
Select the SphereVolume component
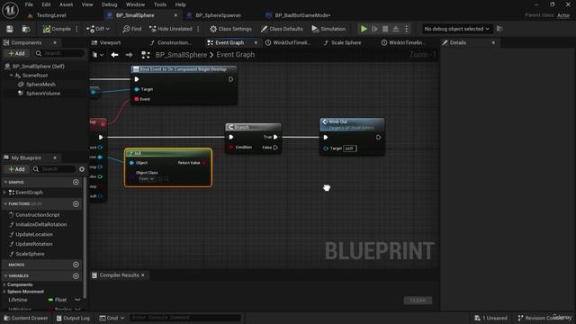click(42, 94)
